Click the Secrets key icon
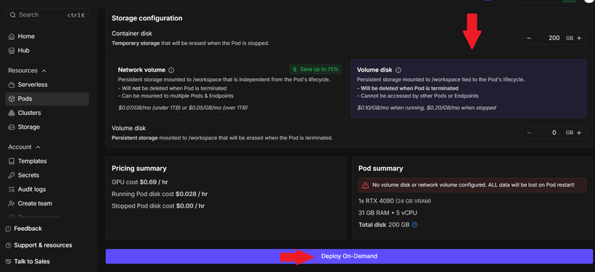 (x=12, y=176)
